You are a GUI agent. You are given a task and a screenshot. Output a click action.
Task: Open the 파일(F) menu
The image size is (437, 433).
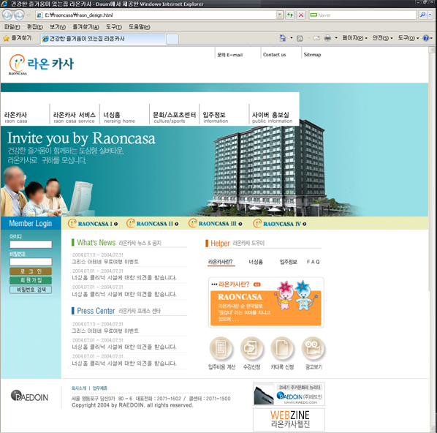click(x=12, y=27)
